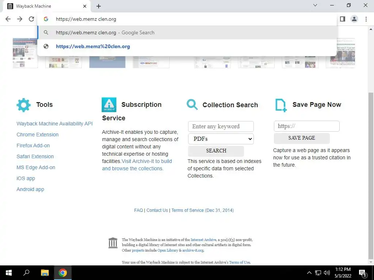The height and width of the screenshot is (280, 374).
Task: Click the Tools gear icon
Action: pos(24,105)
